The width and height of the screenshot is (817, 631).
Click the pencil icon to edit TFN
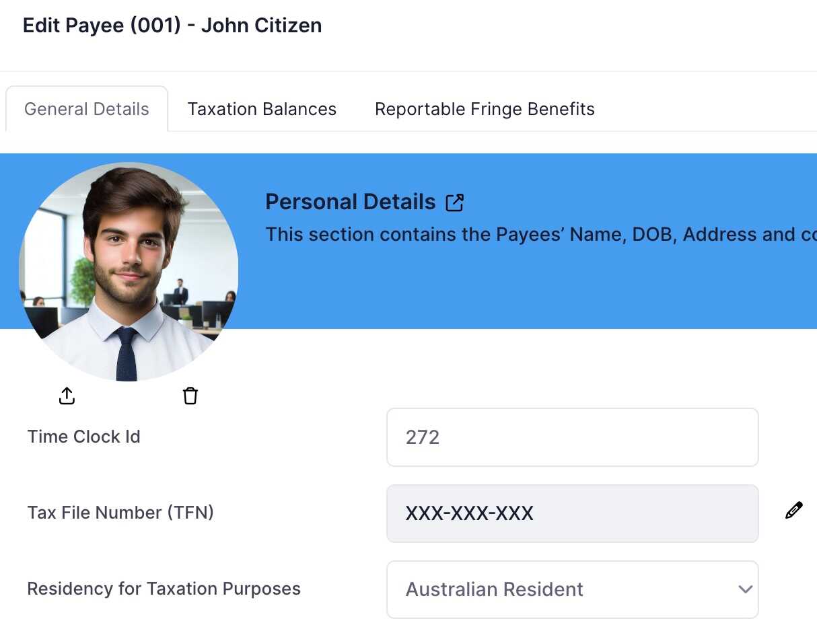pos(793,511)
